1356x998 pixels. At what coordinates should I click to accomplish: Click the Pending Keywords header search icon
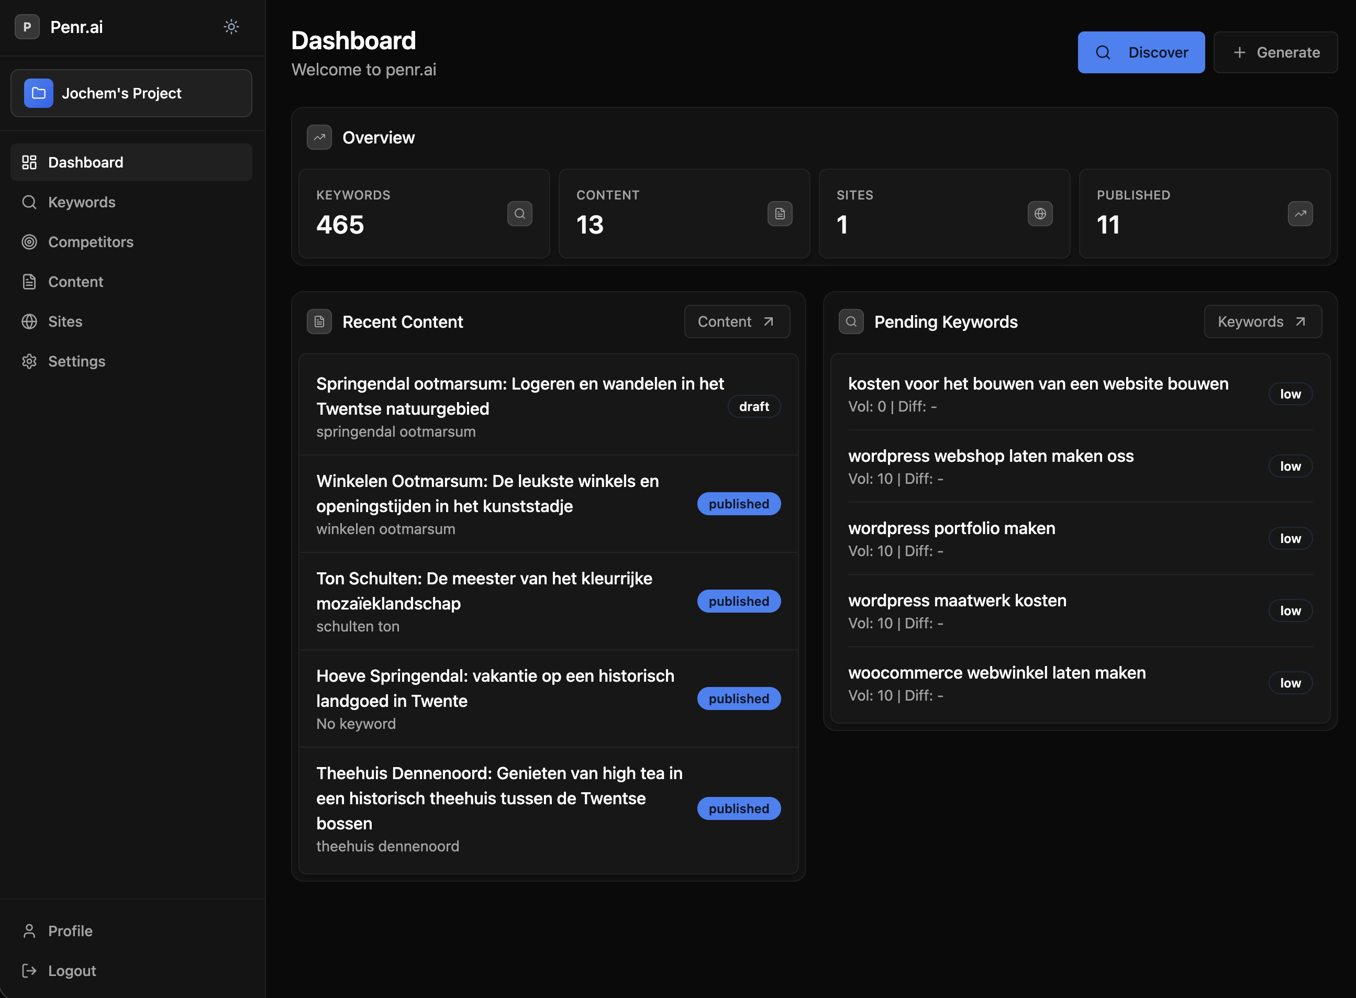click(x=851, y=322)
